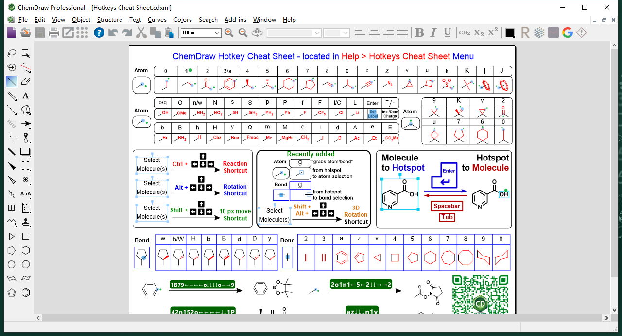
Task: Restore the inner document window
Action: point(603,20)
